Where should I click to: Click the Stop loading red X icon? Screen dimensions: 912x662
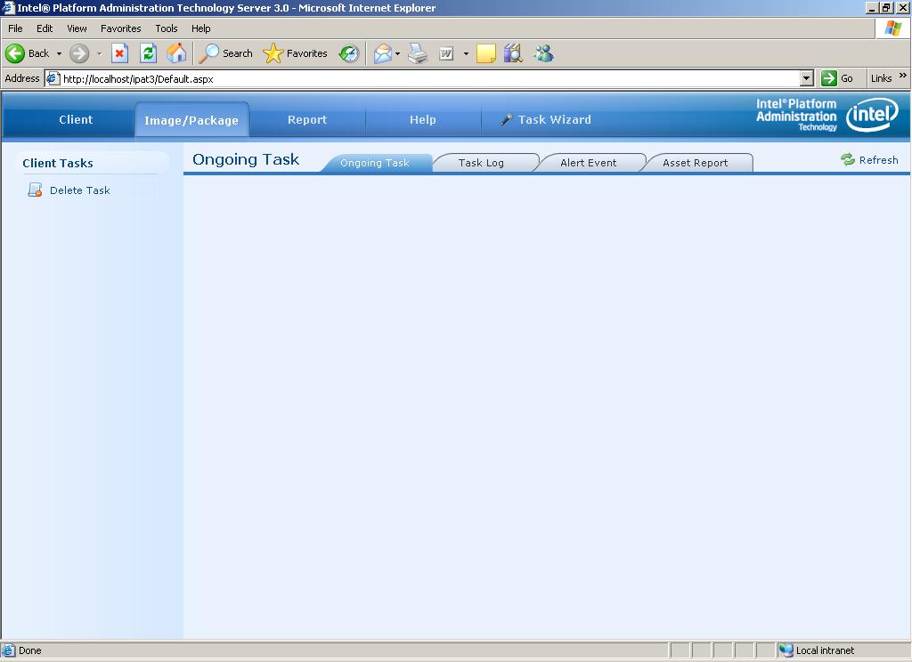tap(119, 53)
